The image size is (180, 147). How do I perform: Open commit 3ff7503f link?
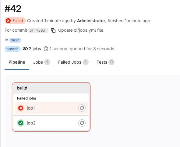38,30
